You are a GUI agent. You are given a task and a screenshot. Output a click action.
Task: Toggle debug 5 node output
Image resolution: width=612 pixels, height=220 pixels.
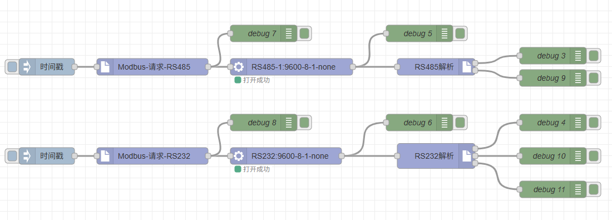pos(460,33)
